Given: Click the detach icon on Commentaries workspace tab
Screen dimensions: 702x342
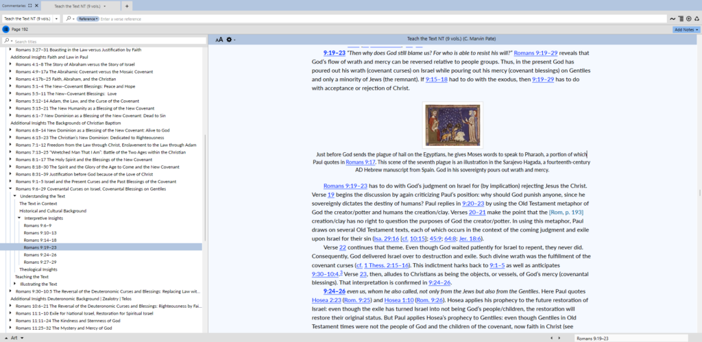Looking at the screenshot, I should 29,5.
